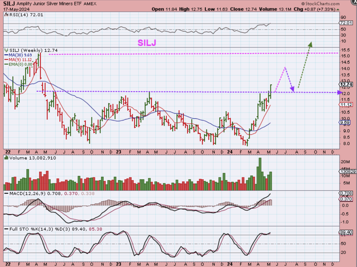
Task: Click the 30 RSI axis label
Action: click(x=343, y=35)
